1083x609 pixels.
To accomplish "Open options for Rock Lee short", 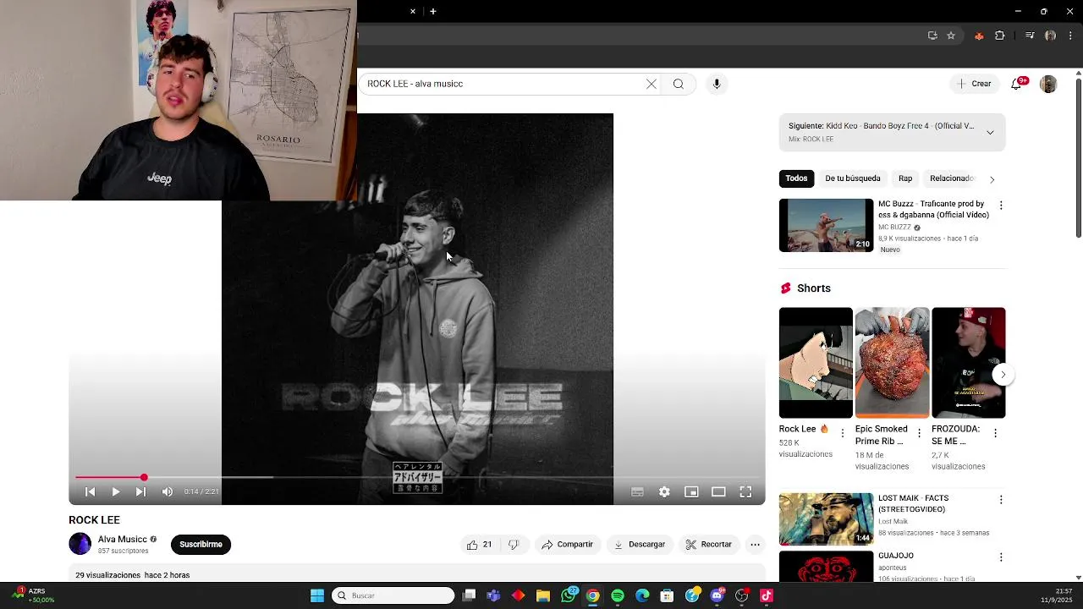I will (842, 433).
